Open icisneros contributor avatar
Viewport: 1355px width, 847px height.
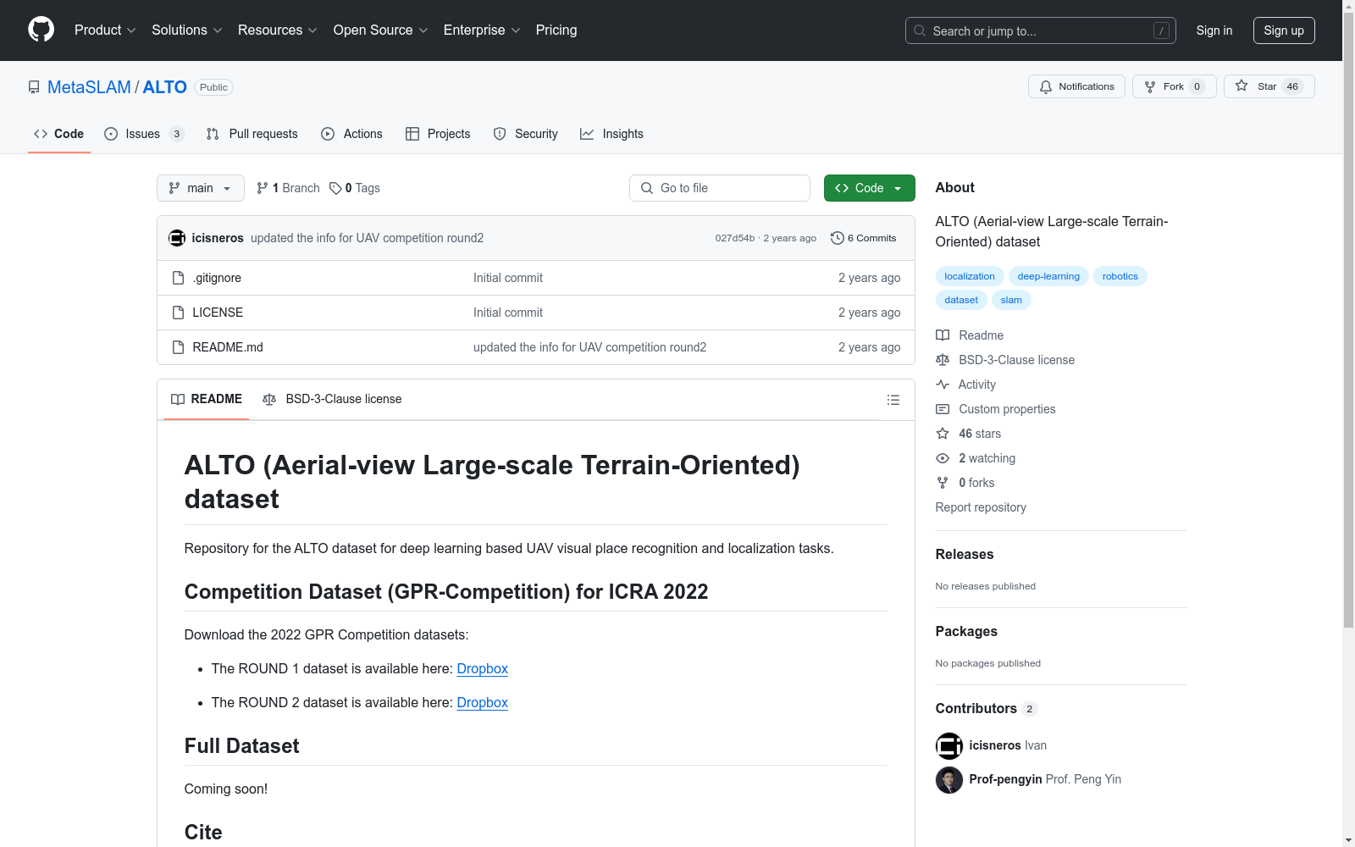[949, 746]
